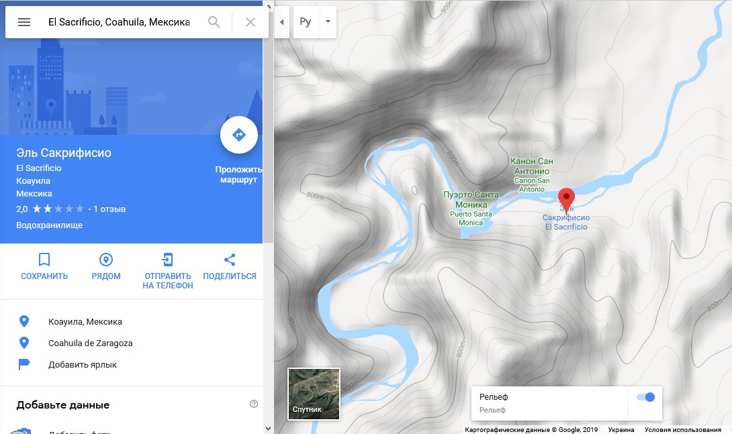This screenshot has height=434, width=732.
Task: Open the Ру language dropdown arrow
Action: click(x=328, y=21)
